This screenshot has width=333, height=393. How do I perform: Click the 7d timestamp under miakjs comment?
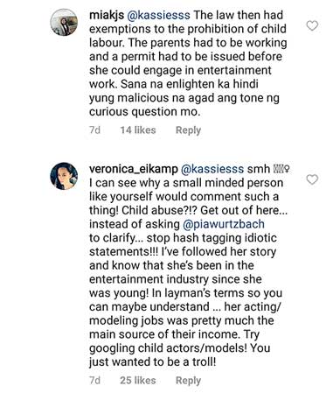[x=94, y=130]
